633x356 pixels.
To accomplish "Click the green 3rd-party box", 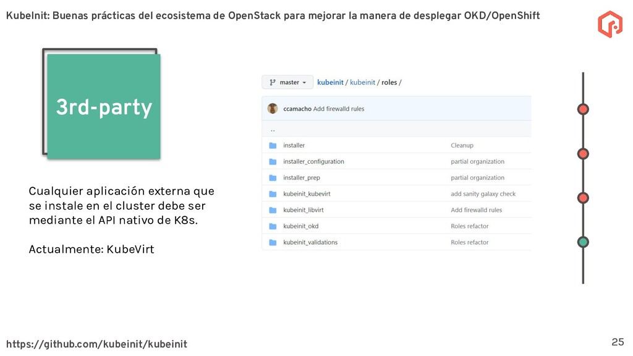I will 104,106.
